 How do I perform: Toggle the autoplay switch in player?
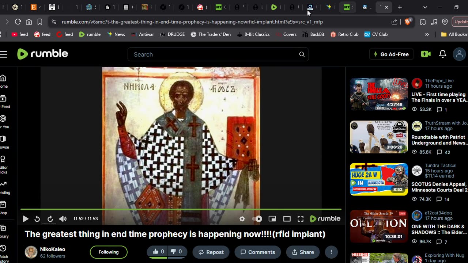point(257,219)
